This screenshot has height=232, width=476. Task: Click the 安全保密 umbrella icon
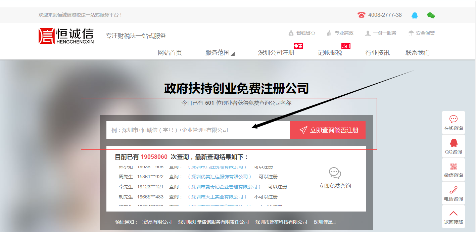click(x=411, y=33)
